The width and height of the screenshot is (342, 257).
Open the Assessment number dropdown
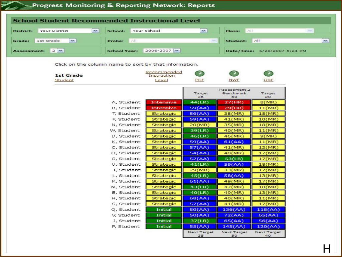60,51
